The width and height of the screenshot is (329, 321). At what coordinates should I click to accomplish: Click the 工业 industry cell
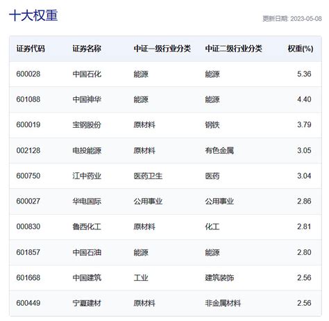141,277
